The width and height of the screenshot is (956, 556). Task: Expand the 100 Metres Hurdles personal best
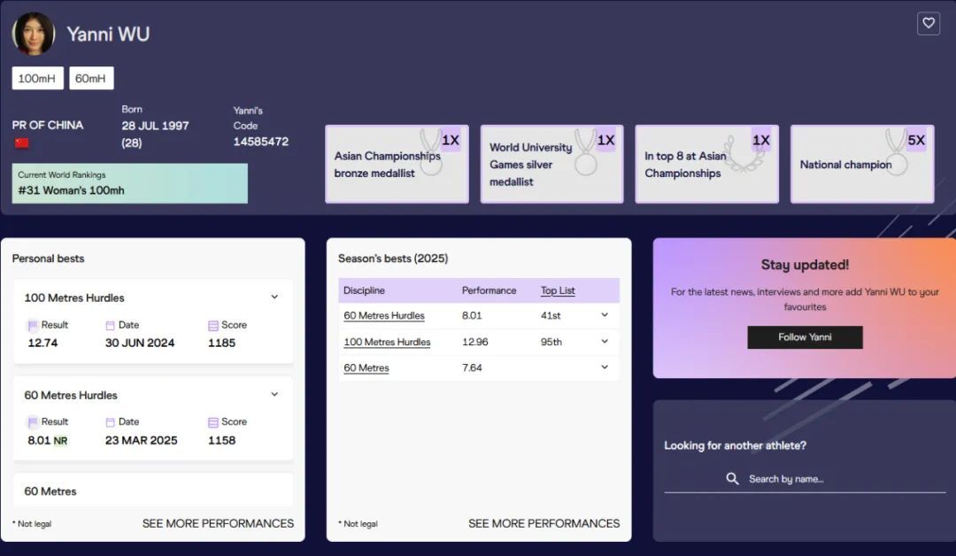coord(274,297)
